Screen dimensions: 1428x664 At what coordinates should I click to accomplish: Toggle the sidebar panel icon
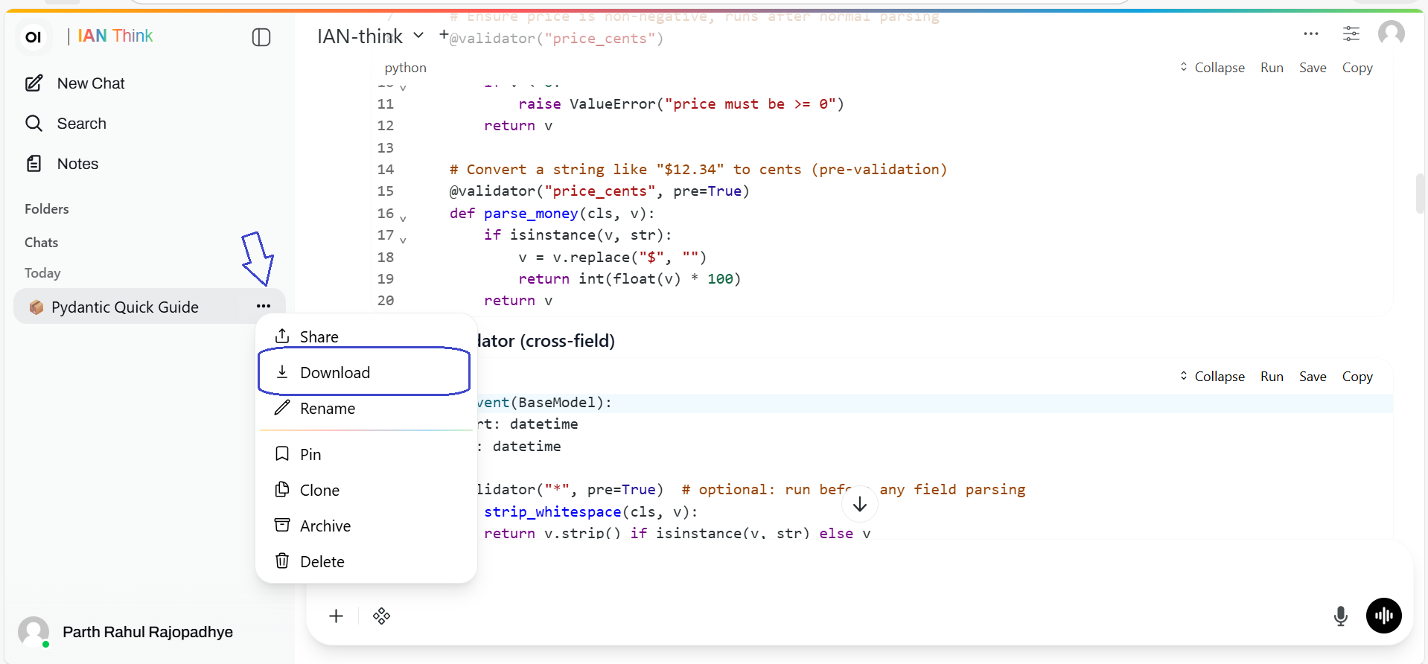(261, 37)
